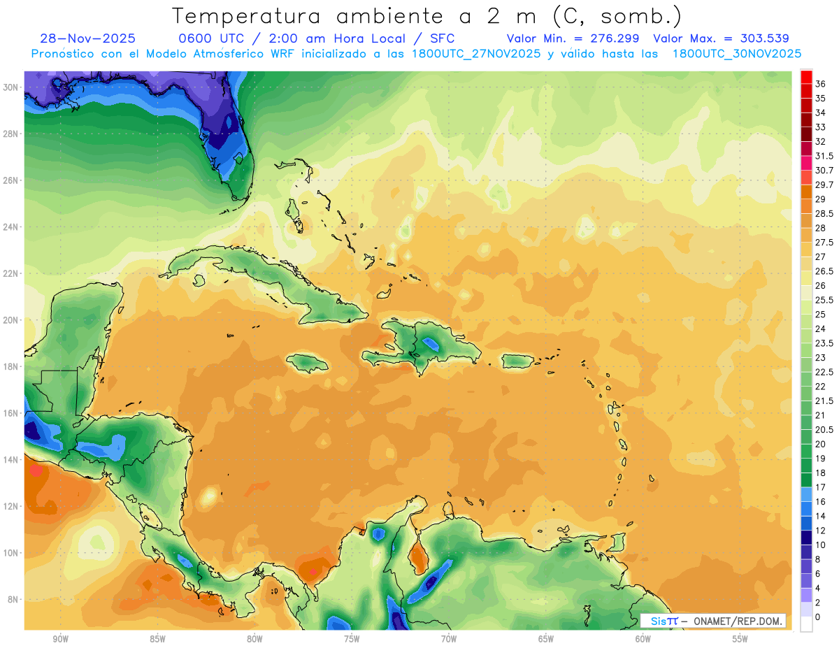The width and height of the screenshot is (839, 648).
Task: Click longitude label '60W'
Action: point(643,639)
